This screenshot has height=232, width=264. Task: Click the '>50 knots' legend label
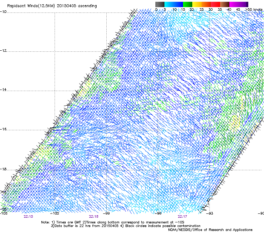click(x=254, y=10)
